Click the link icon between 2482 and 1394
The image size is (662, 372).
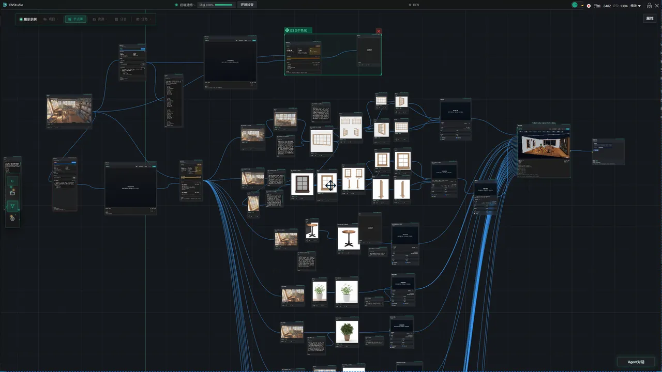point(615,6)
